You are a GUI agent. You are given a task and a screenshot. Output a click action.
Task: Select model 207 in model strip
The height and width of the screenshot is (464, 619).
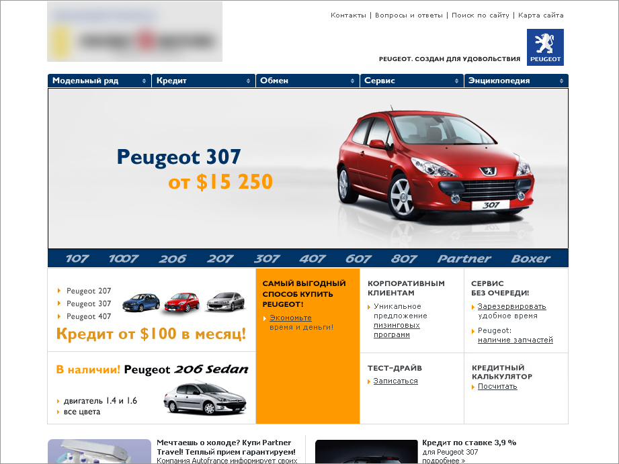[220, 259]
